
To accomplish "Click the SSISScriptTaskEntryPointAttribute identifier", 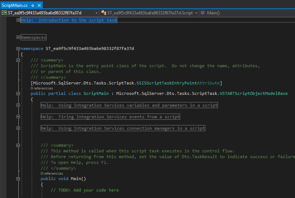I will click(x=178, y=83).
